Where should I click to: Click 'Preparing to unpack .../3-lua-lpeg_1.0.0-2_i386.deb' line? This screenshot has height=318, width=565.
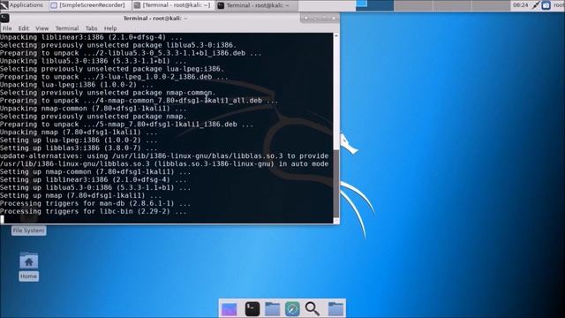click(x=114, y=77)
